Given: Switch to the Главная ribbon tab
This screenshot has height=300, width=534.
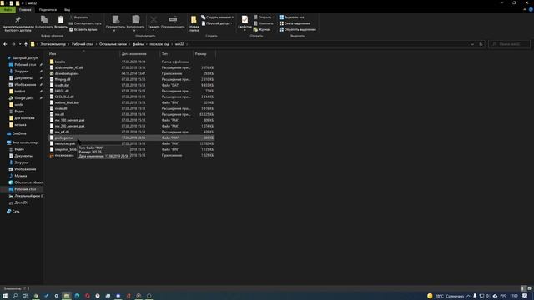Looking at the screenshot, I should [x=25, y=10].
